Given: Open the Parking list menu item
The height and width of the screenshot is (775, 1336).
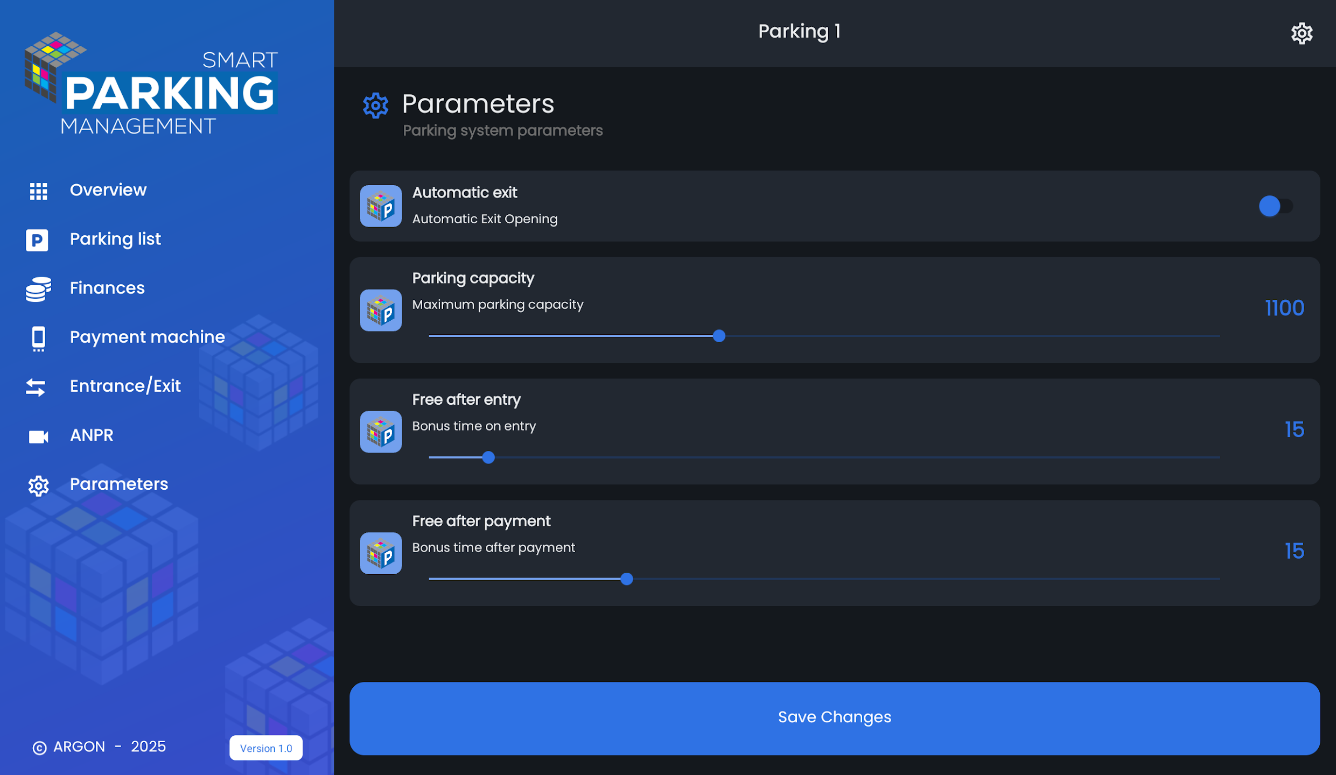Looking at the screenshot, I should [x=115, y=239].
